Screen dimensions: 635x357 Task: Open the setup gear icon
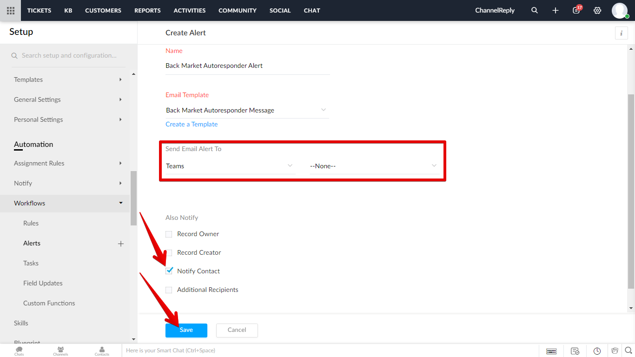(597, 10)
